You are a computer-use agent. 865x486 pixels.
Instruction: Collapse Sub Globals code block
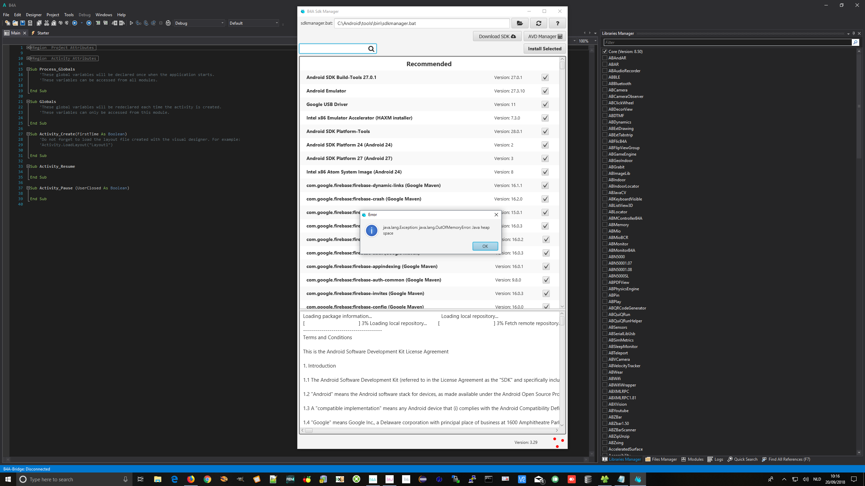tap(28, 102)
